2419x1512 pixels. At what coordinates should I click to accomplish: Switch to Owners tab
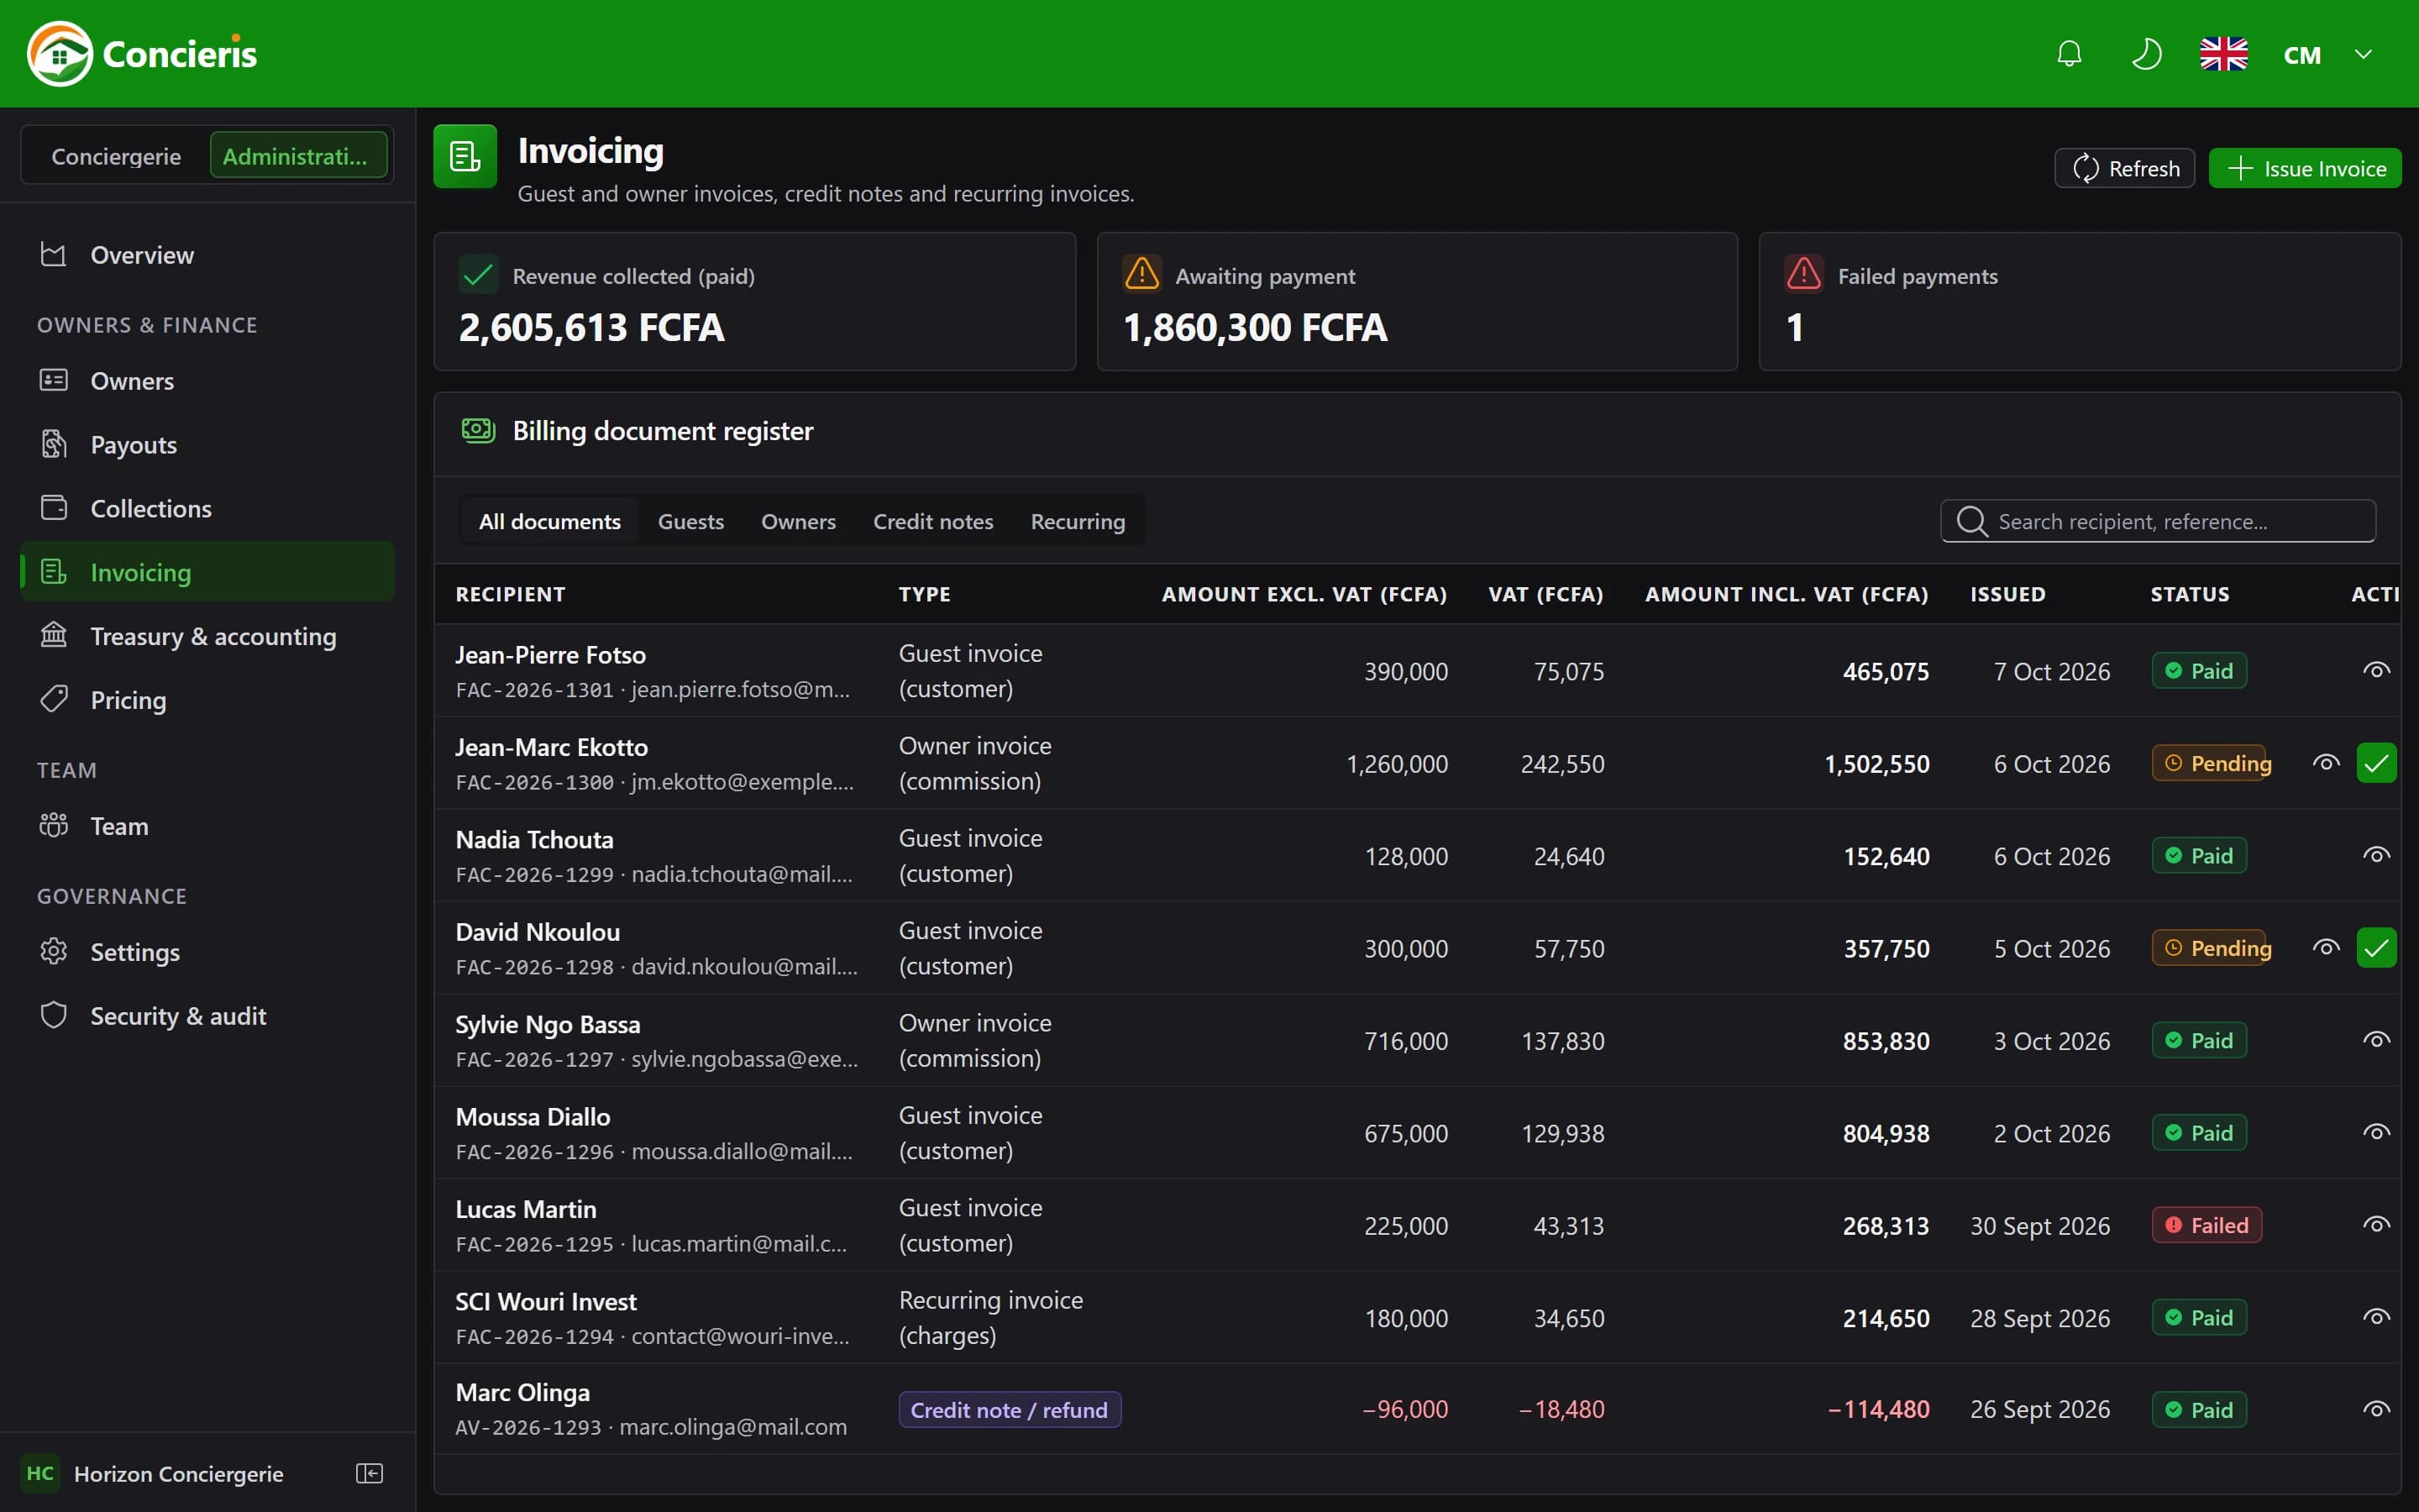798,521
